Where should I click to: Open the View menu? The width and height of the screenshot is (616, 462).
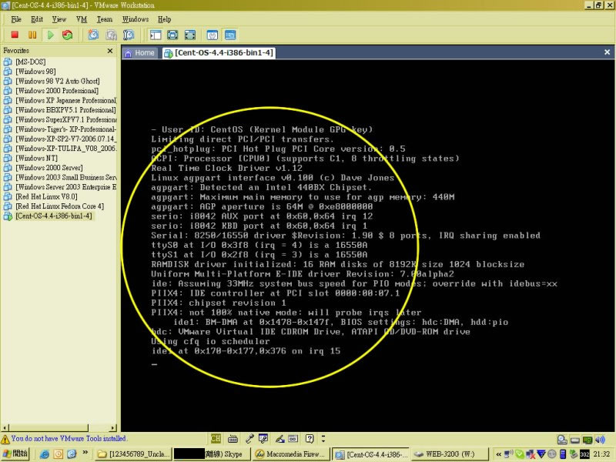(59, 18)
